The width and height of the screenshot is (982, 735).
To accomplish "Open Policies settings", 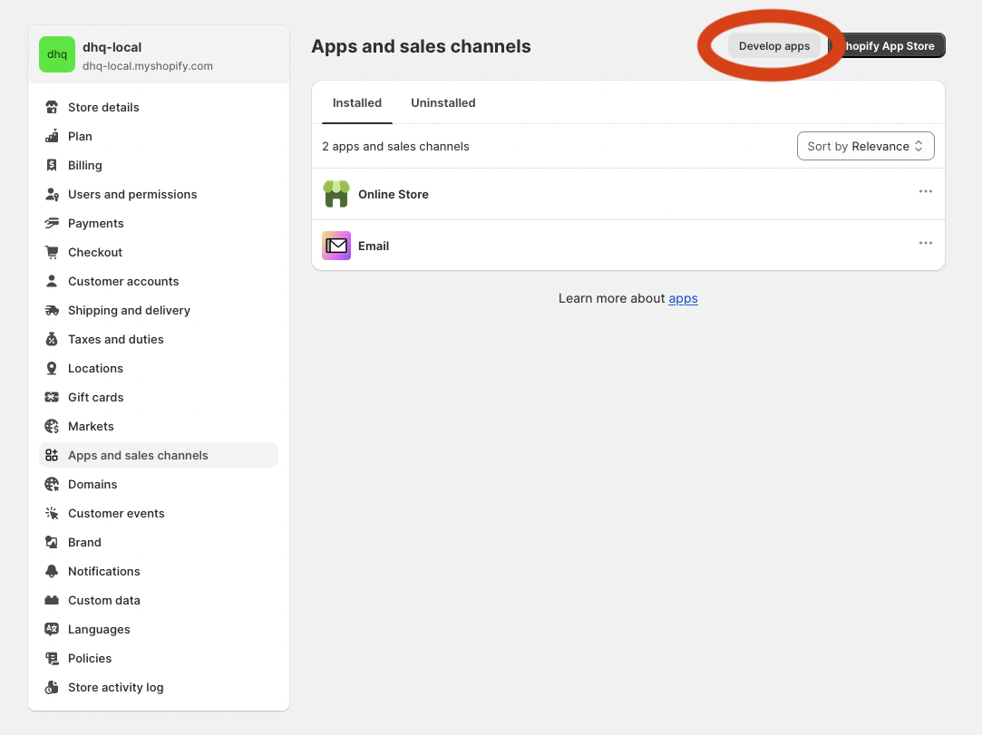I will tap(159, 658).
